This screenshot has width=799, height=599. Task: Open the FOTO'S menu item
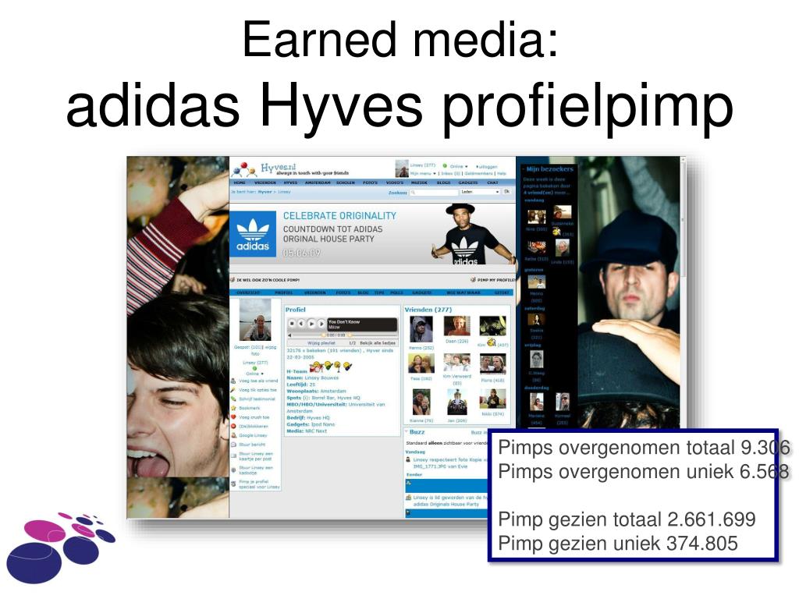pyautogui.click(x=371, y=183)
